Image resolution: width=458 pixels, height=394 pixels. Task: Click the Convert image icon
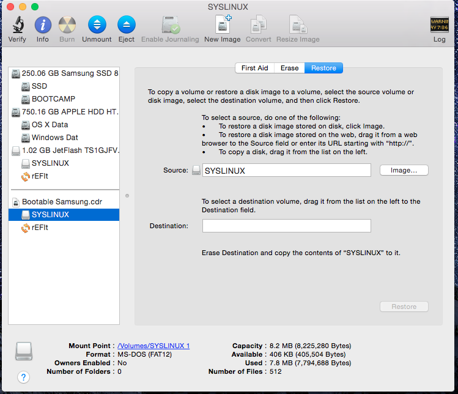tap(259, 24)
